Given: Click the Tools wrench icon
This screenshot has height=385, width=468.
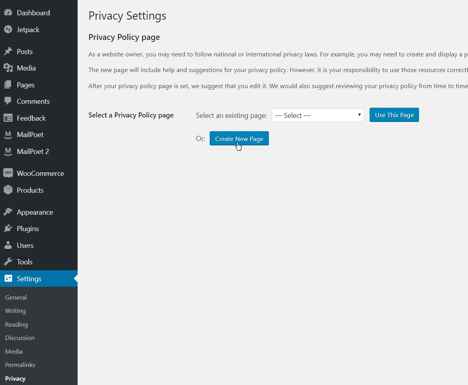Looking at the screenshot, I should (8, 262).
